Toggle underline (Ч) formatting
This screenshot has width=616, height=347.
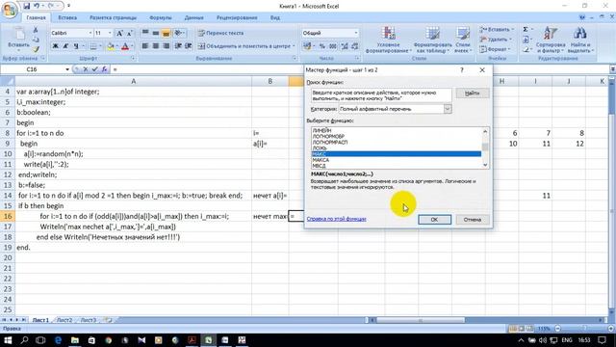pyautogui.click(x=76, y=46)
